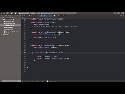
Task: Hide the debug area toggle icon
Action: tap(23, 81)
